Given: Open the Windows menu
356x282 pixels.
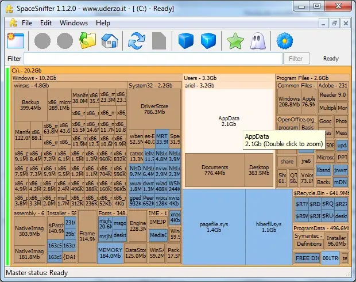Looking at the screenshot, I should [74, 23].
